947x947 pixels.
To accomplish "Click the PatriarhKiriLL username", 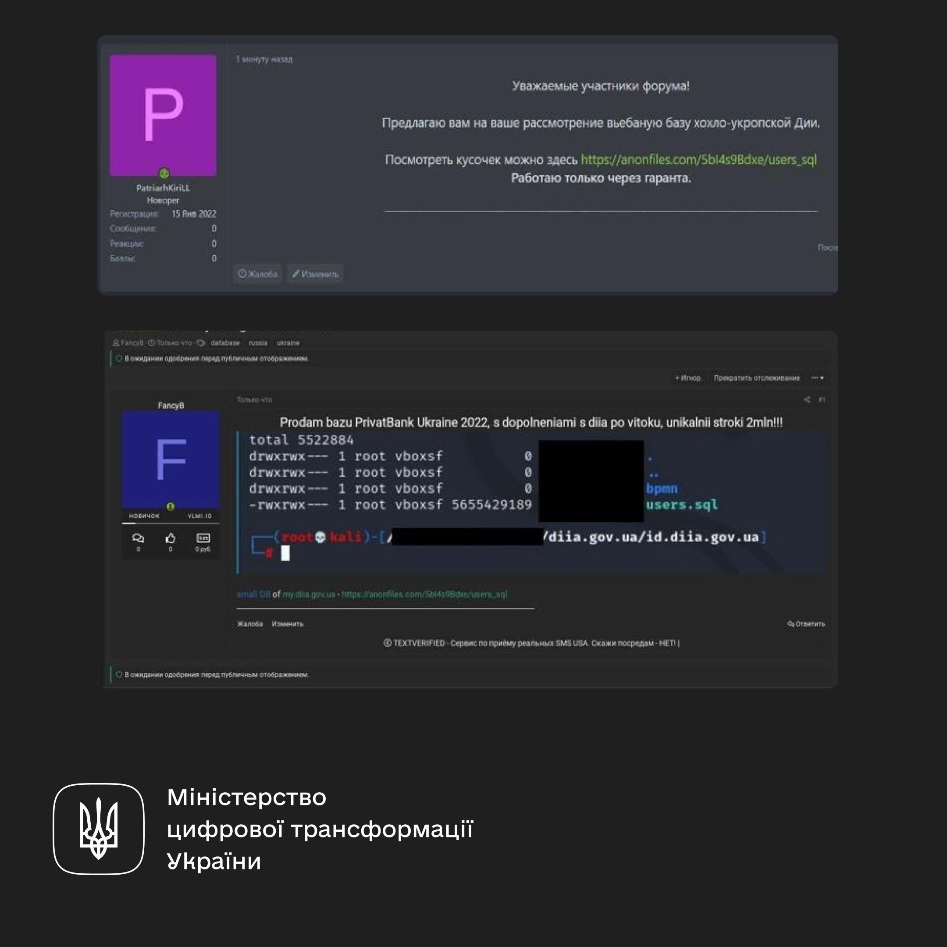I will 163,188.
